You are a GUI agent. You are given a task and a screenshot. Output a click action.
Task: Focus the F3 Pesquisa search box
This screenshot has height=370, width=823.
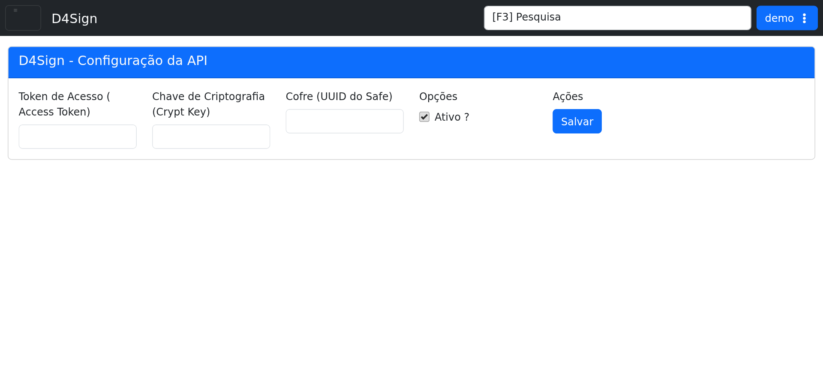(x=617, y=18)
